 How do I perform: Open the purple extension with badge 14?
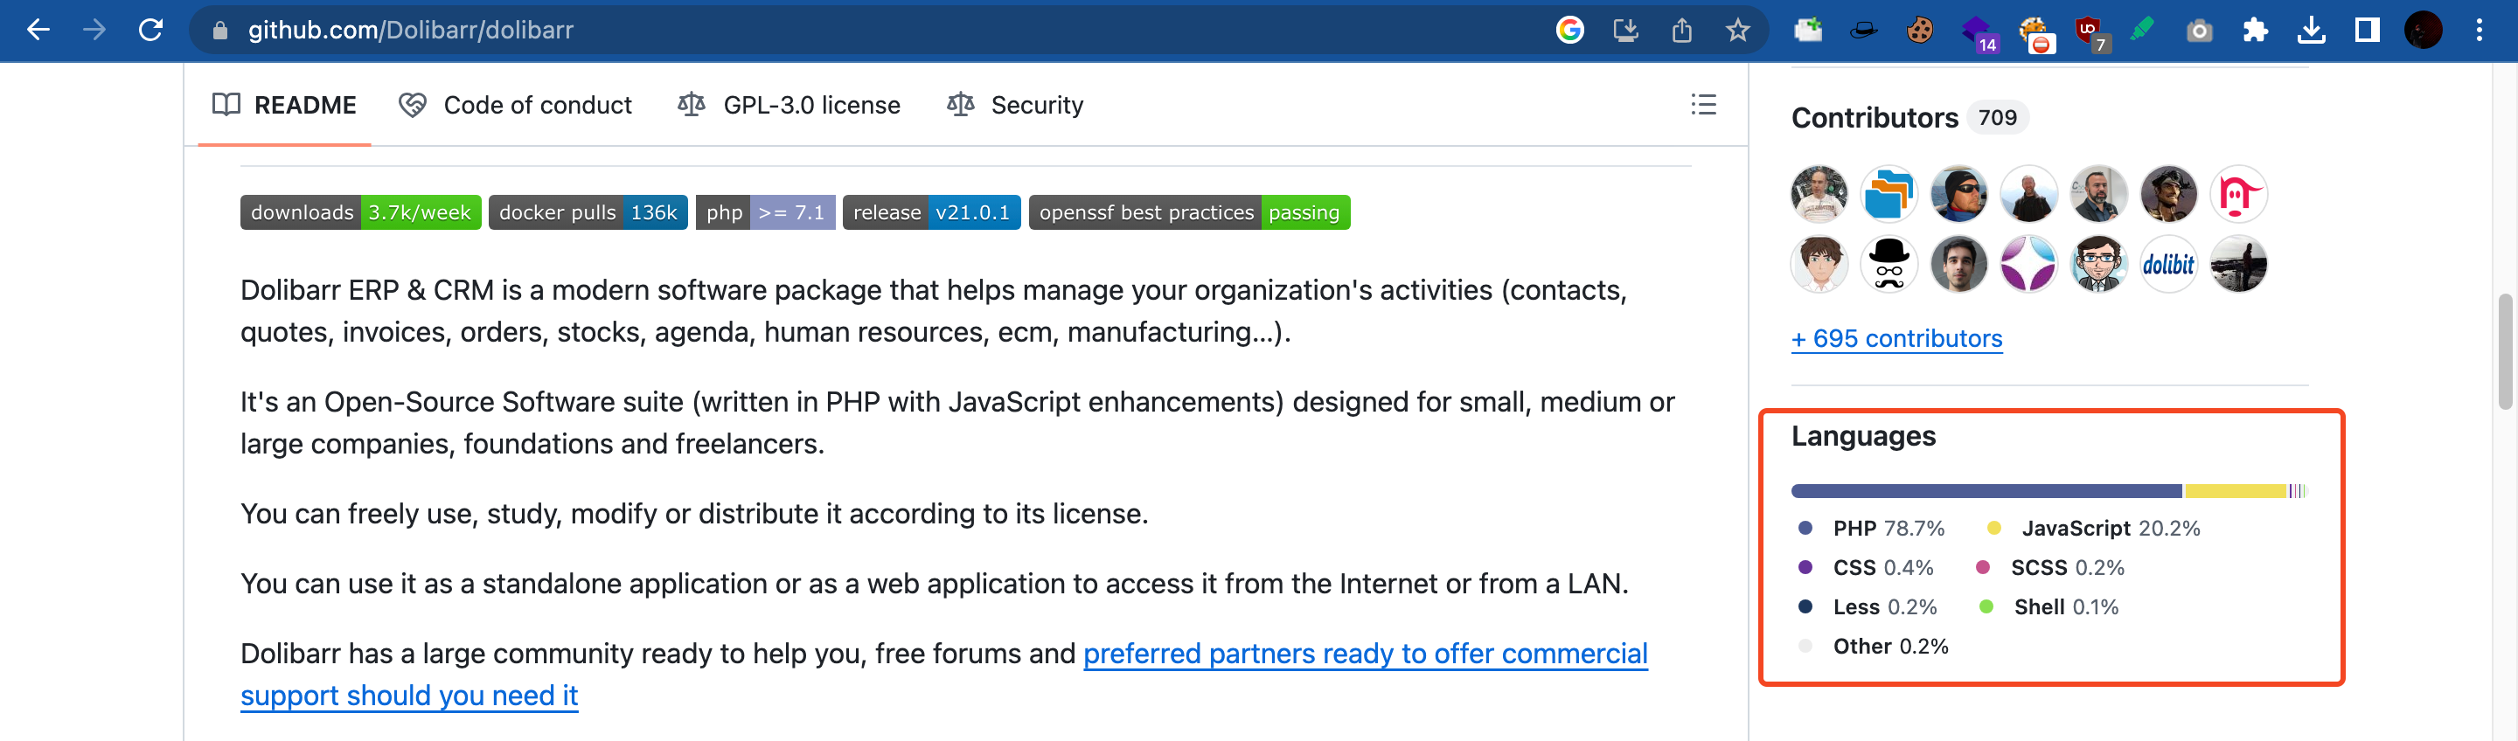pos(1979,32)
